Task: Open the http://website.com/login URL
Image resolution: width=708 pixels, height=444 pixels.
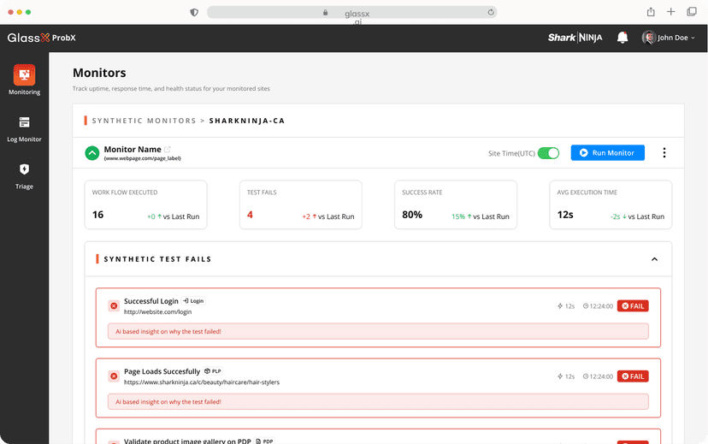Action: pyautogui.click(x=157, y=311)
